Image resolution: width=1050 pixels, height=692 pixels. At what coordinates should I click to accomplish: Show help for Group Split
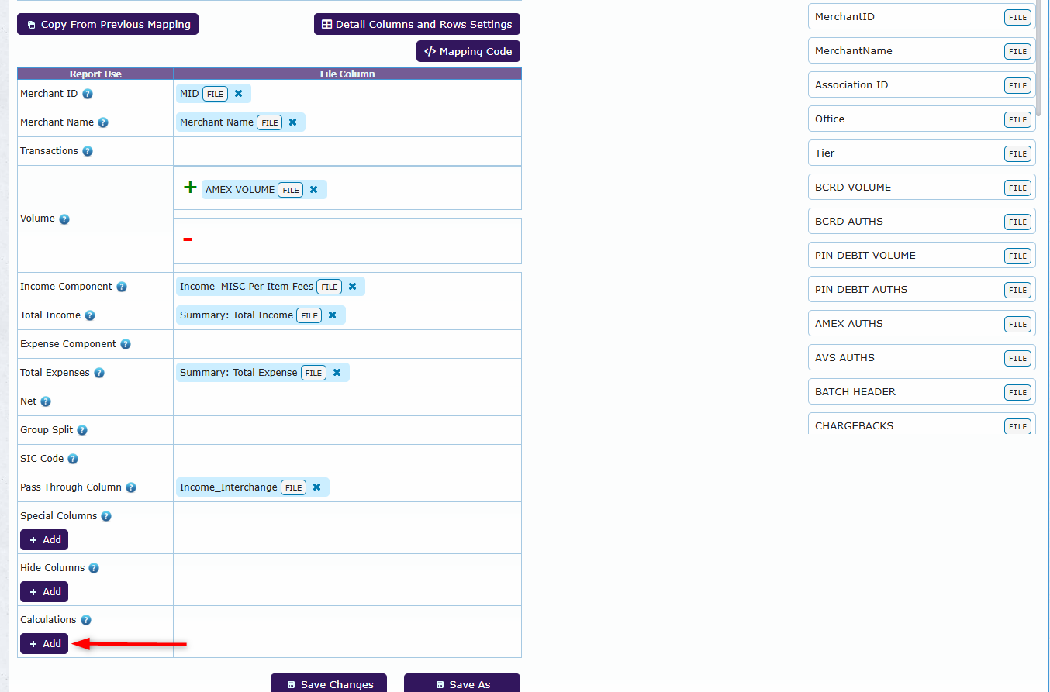pyautogui.click(x=82, y=430)
